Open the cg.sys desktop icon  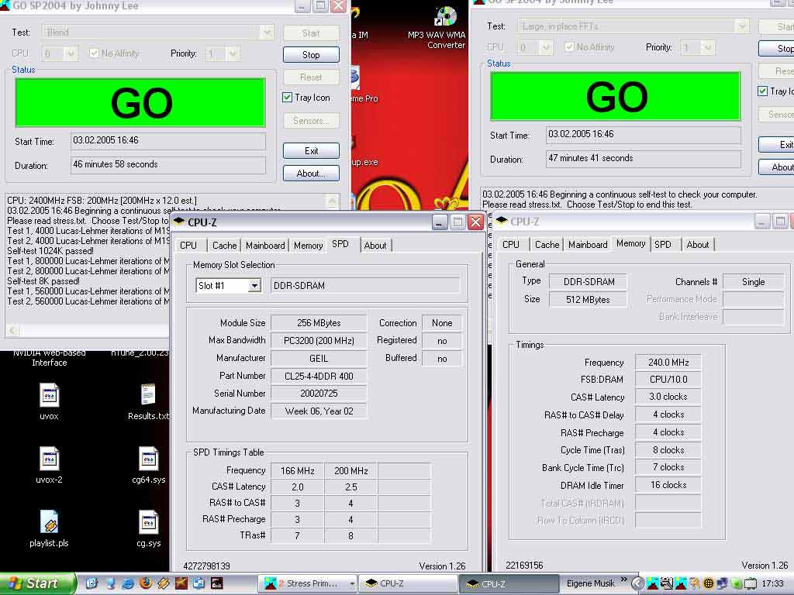click(x=148, y=522)
